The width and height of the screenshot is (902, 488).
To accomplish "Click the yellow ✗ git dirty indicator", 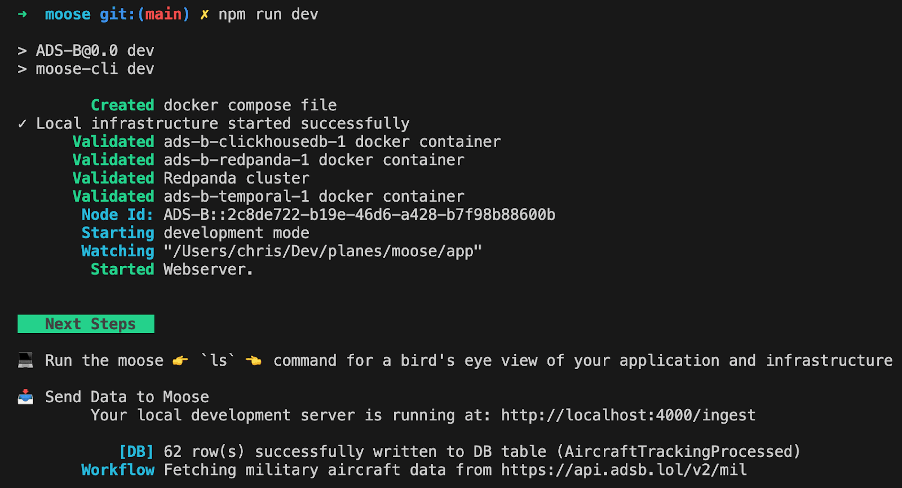I will coord(204,15).
